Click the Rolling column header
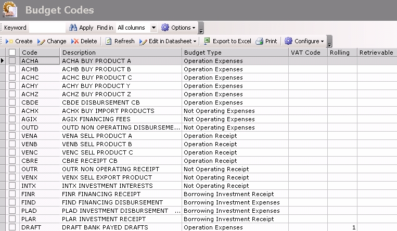 342,53
